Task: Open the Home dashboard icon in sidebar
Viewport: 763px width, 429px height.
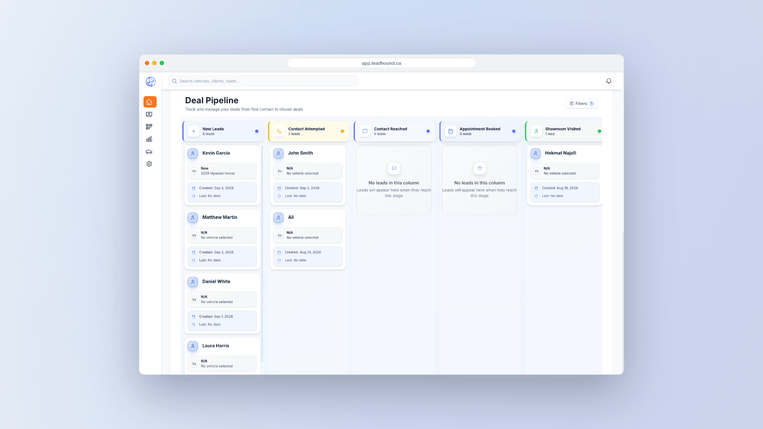Action: click(150, 102)
